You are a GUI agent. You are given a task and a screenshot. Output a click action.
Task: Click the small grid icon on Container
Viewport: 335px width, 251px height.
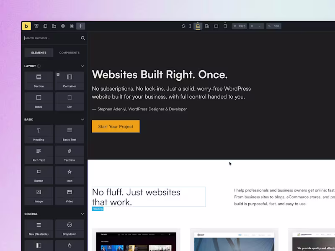tap(58, 74)
